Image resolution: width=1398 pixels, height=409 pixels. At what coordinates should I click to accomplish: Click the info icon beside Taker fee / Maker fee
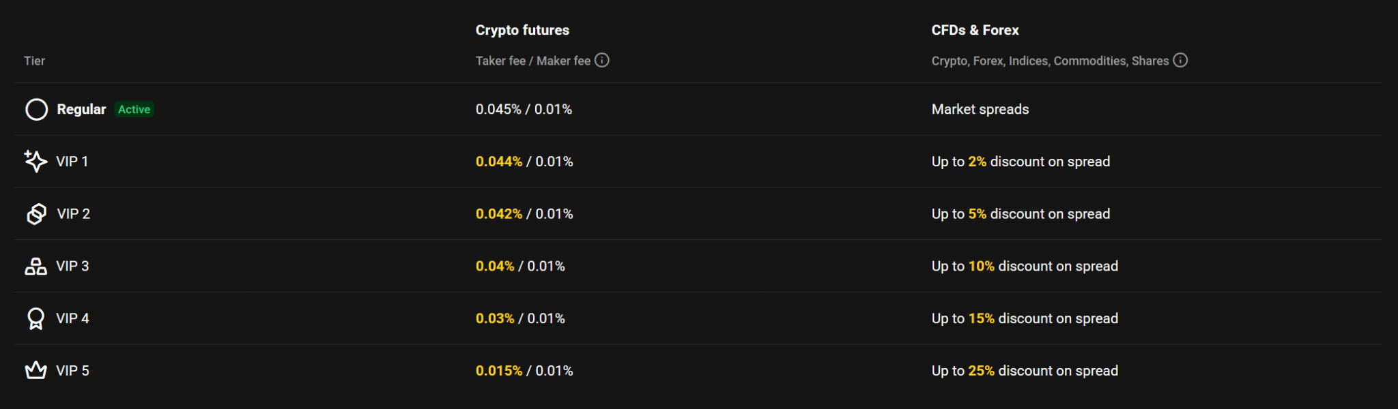[x=601, y=60]
